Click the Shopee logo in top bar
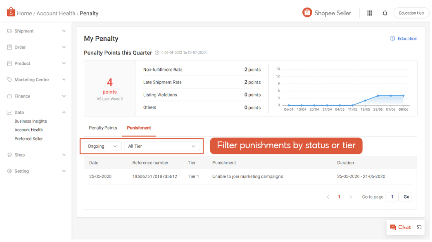 tap(10, 12)
